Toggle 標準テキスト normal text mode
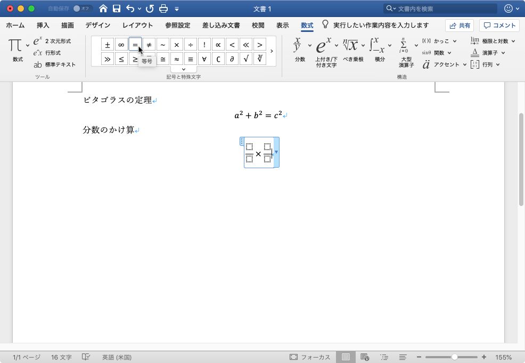Image resolution: width=525 pixels, height=363 pixels. 54,64
